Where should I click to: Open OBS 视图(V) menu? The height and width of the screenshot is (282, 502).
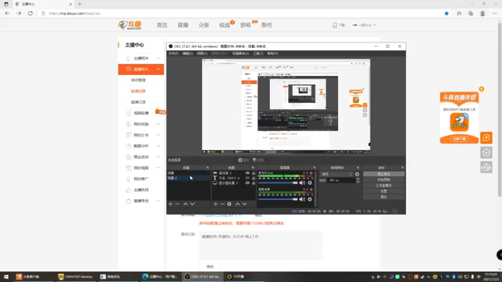[202, 53]
